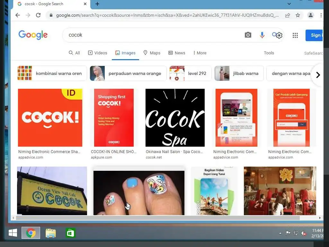Click the Chrome taskbar icon

click(x=31, y=233)
